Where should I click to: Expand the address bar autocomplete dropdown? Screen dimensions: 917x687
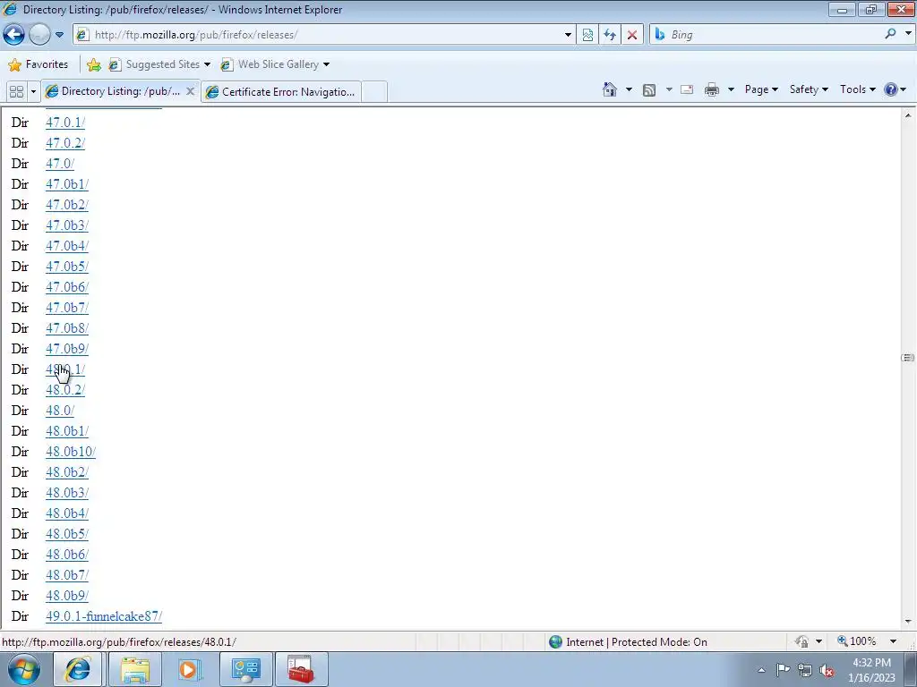tap(568, 35)
